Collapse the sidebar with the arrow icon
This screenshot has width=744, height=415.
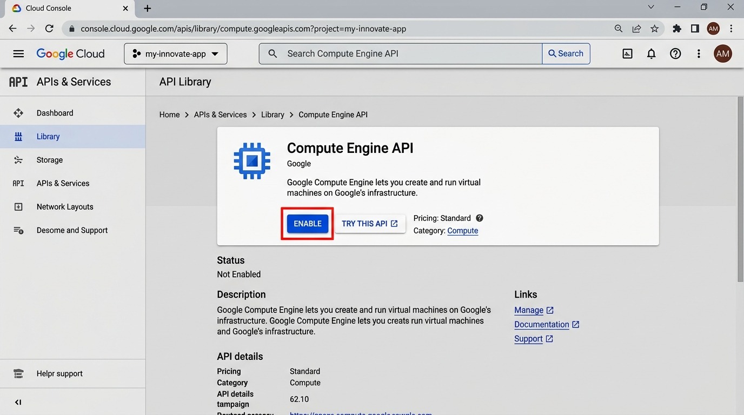(18, 402)
